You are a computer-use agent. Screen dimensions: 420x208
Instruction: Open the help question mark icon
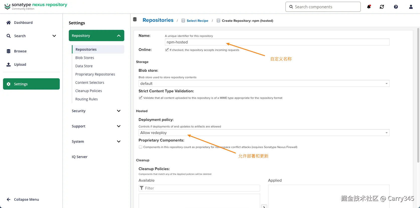click(x=396, y=7)
